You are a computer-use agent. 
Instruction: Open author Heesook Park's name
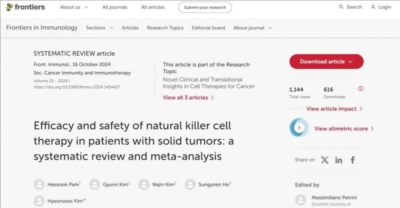point(63,185)
